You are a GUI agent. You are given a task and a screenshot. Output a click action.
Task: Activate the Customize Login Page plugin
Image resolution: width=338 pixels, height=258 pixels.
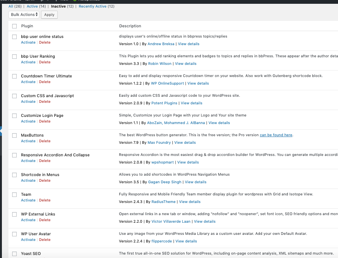28,121
